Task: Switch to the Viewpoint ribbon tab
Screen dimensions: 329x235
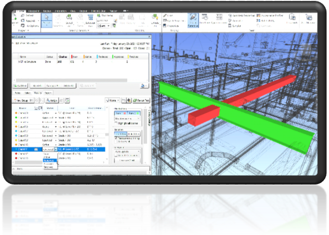Action: (34, 11)
